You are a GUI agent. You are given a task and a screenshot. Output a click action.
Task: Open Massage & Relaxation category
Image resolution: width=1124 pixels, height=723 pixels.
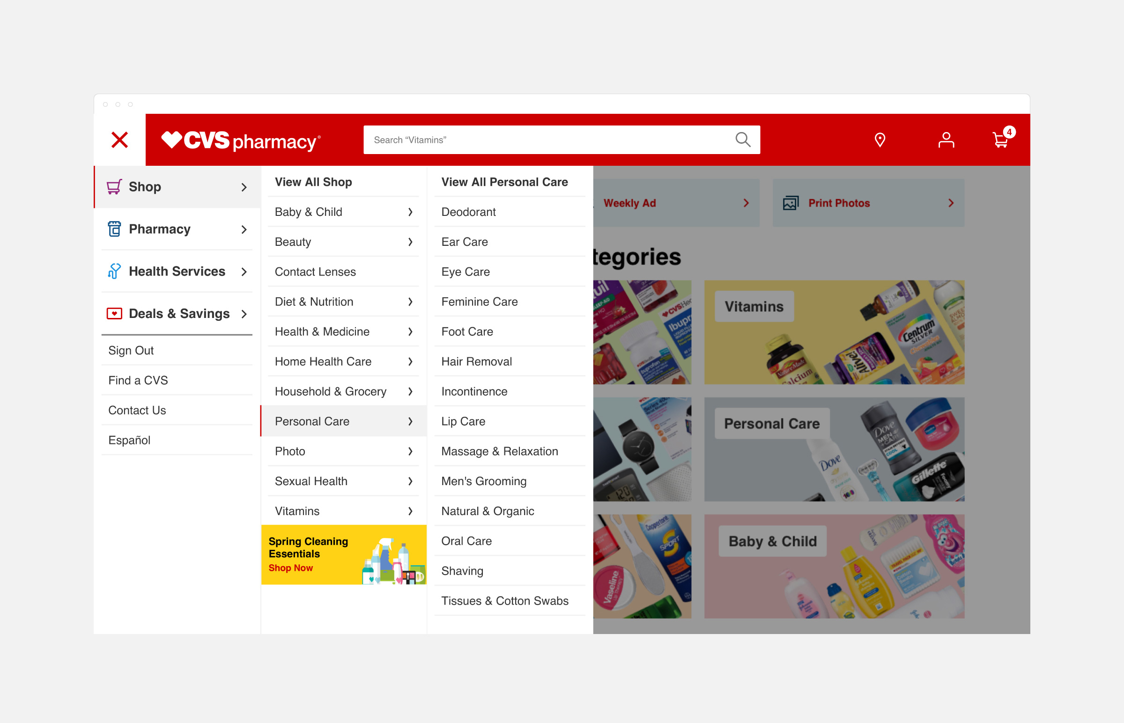510,451
